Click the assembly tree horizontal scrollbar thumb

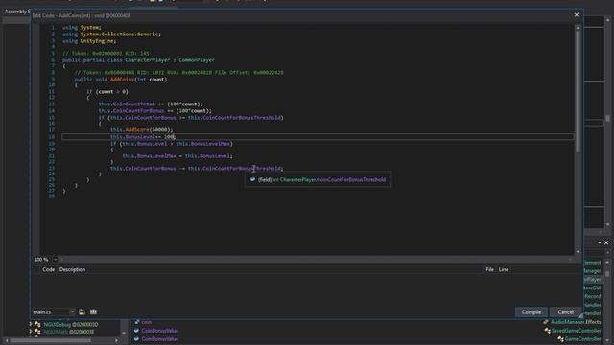51,341
